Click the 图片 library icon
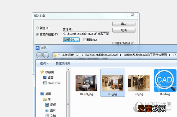 pyautogui.click(x=47, y=110)
